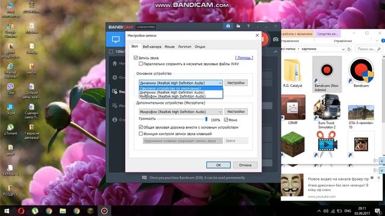Click the Громкость volume slider handle

point(206,119)
